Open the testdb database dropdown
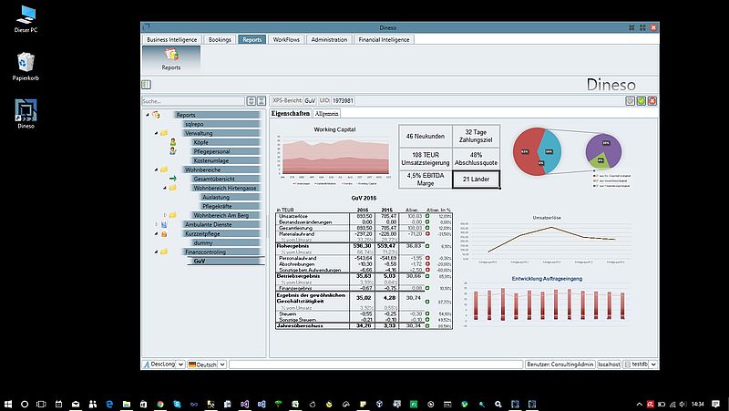Viewport: 729px width, 411px height. point(653,365)
